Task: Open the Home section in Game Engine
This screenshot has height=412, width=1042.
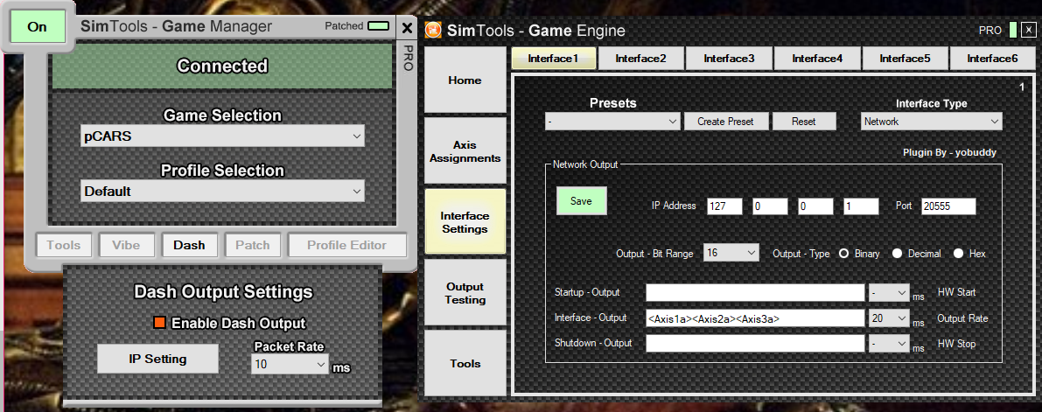Action: click(x=465, y=80)
